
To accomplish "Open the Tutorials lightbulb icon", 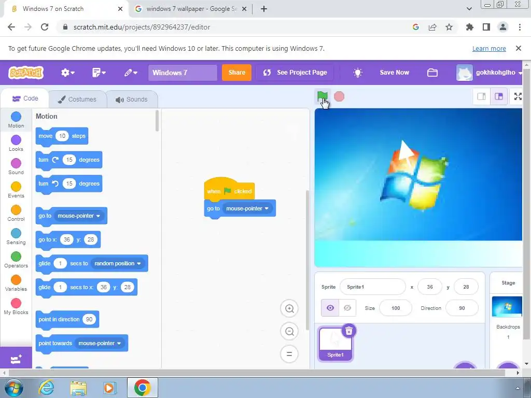I will pos(358,73).
